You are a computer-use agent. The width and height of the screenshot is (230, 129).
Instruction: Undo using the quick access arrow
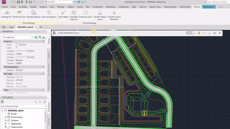click(34, 2)
